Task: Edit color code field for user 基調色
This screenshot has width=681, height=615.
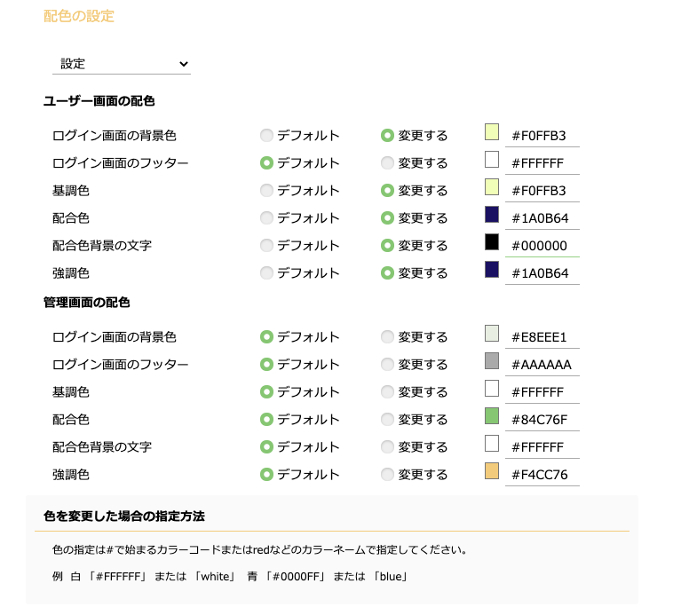Action: click(542, 191)
